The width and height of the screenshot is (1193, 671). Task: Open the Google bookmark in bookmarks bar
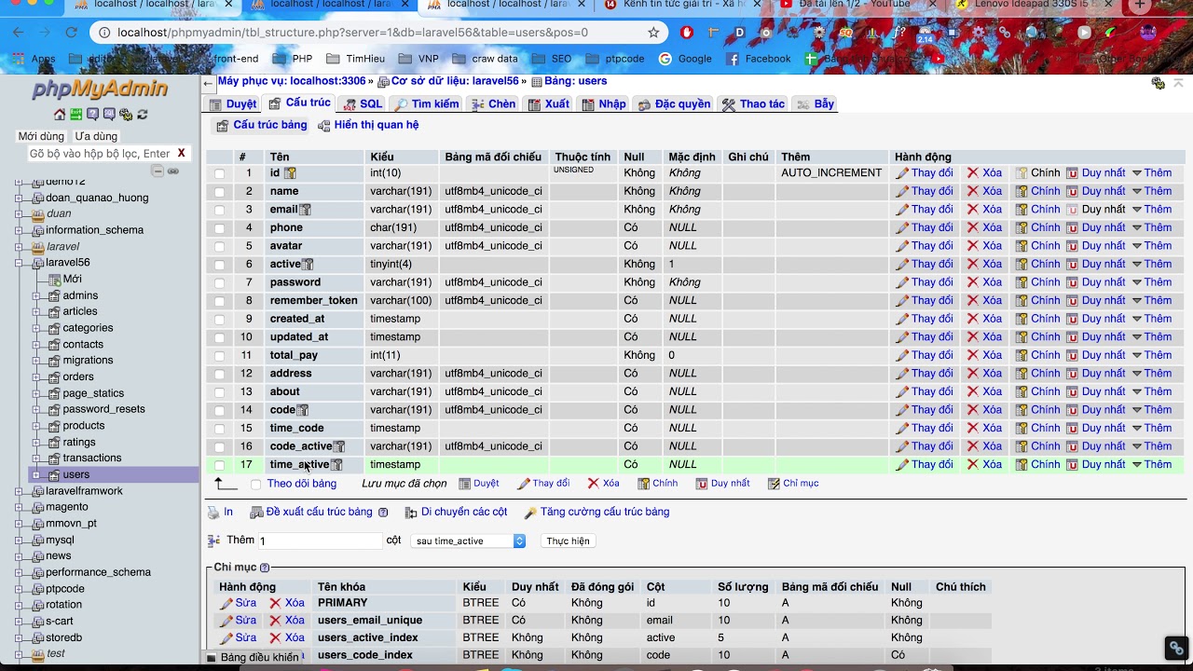685,59
